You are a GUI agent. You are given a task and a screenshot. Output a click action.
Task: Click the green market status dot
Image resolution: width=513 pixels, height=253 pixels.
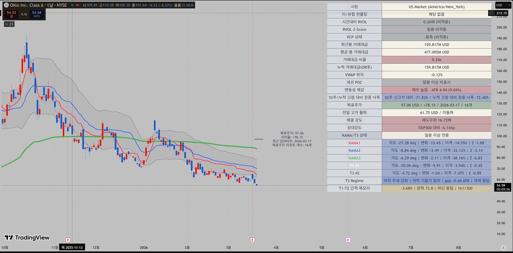[x=72, y=5]
